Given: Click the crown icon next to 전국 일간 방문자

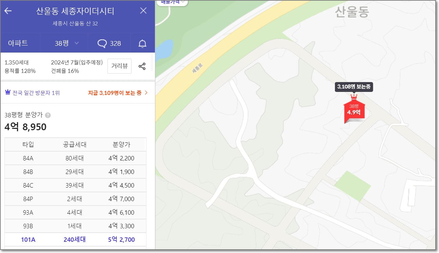Looking at the screenshot, I should [8, 92].
